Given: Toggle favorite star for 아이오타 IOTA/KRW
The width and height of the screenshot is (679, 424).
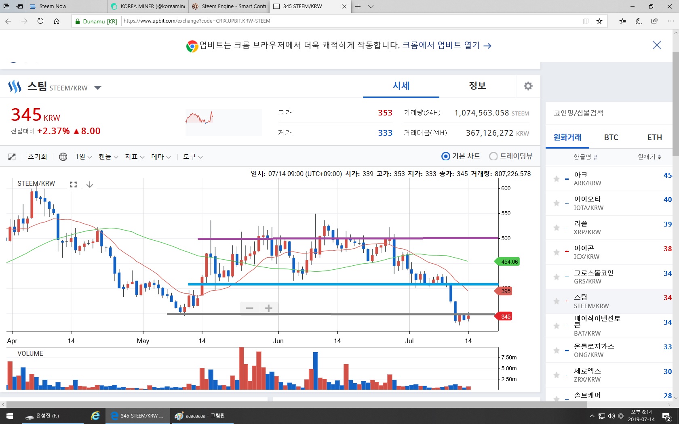Looking at the screenshot, I should point(557,204).
